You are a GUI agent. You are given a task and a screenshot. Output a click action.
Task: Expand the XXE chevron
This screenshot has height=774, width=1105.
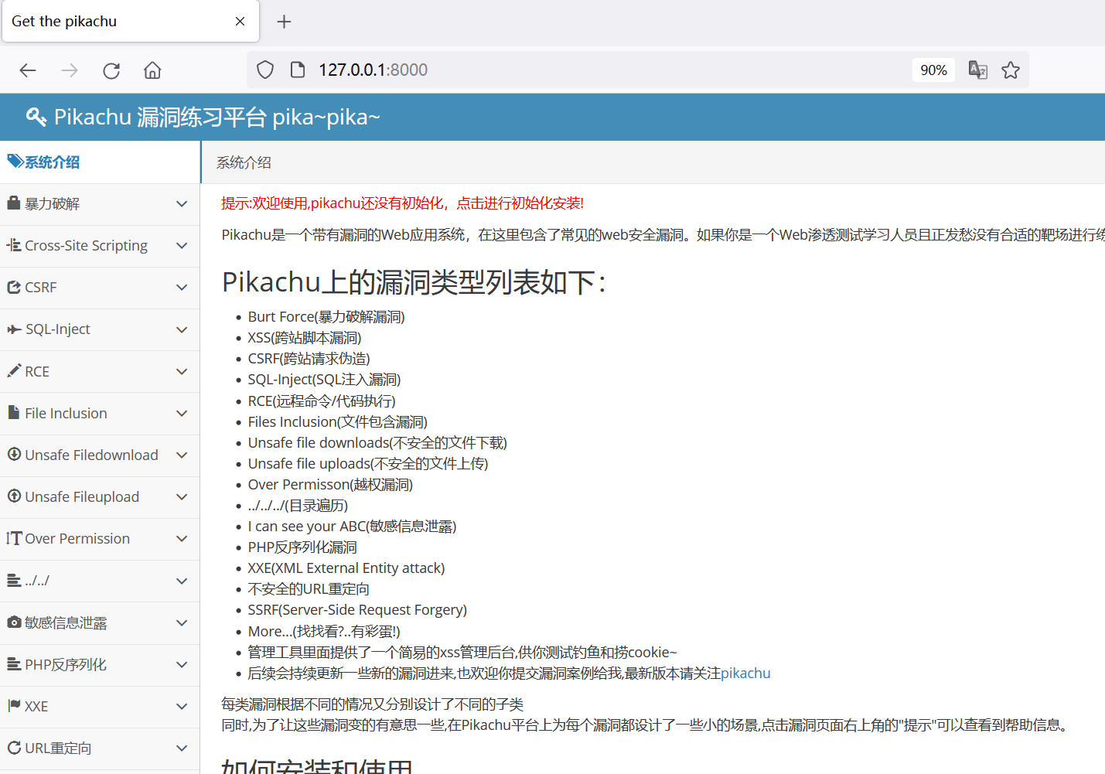tap(182, 707)
